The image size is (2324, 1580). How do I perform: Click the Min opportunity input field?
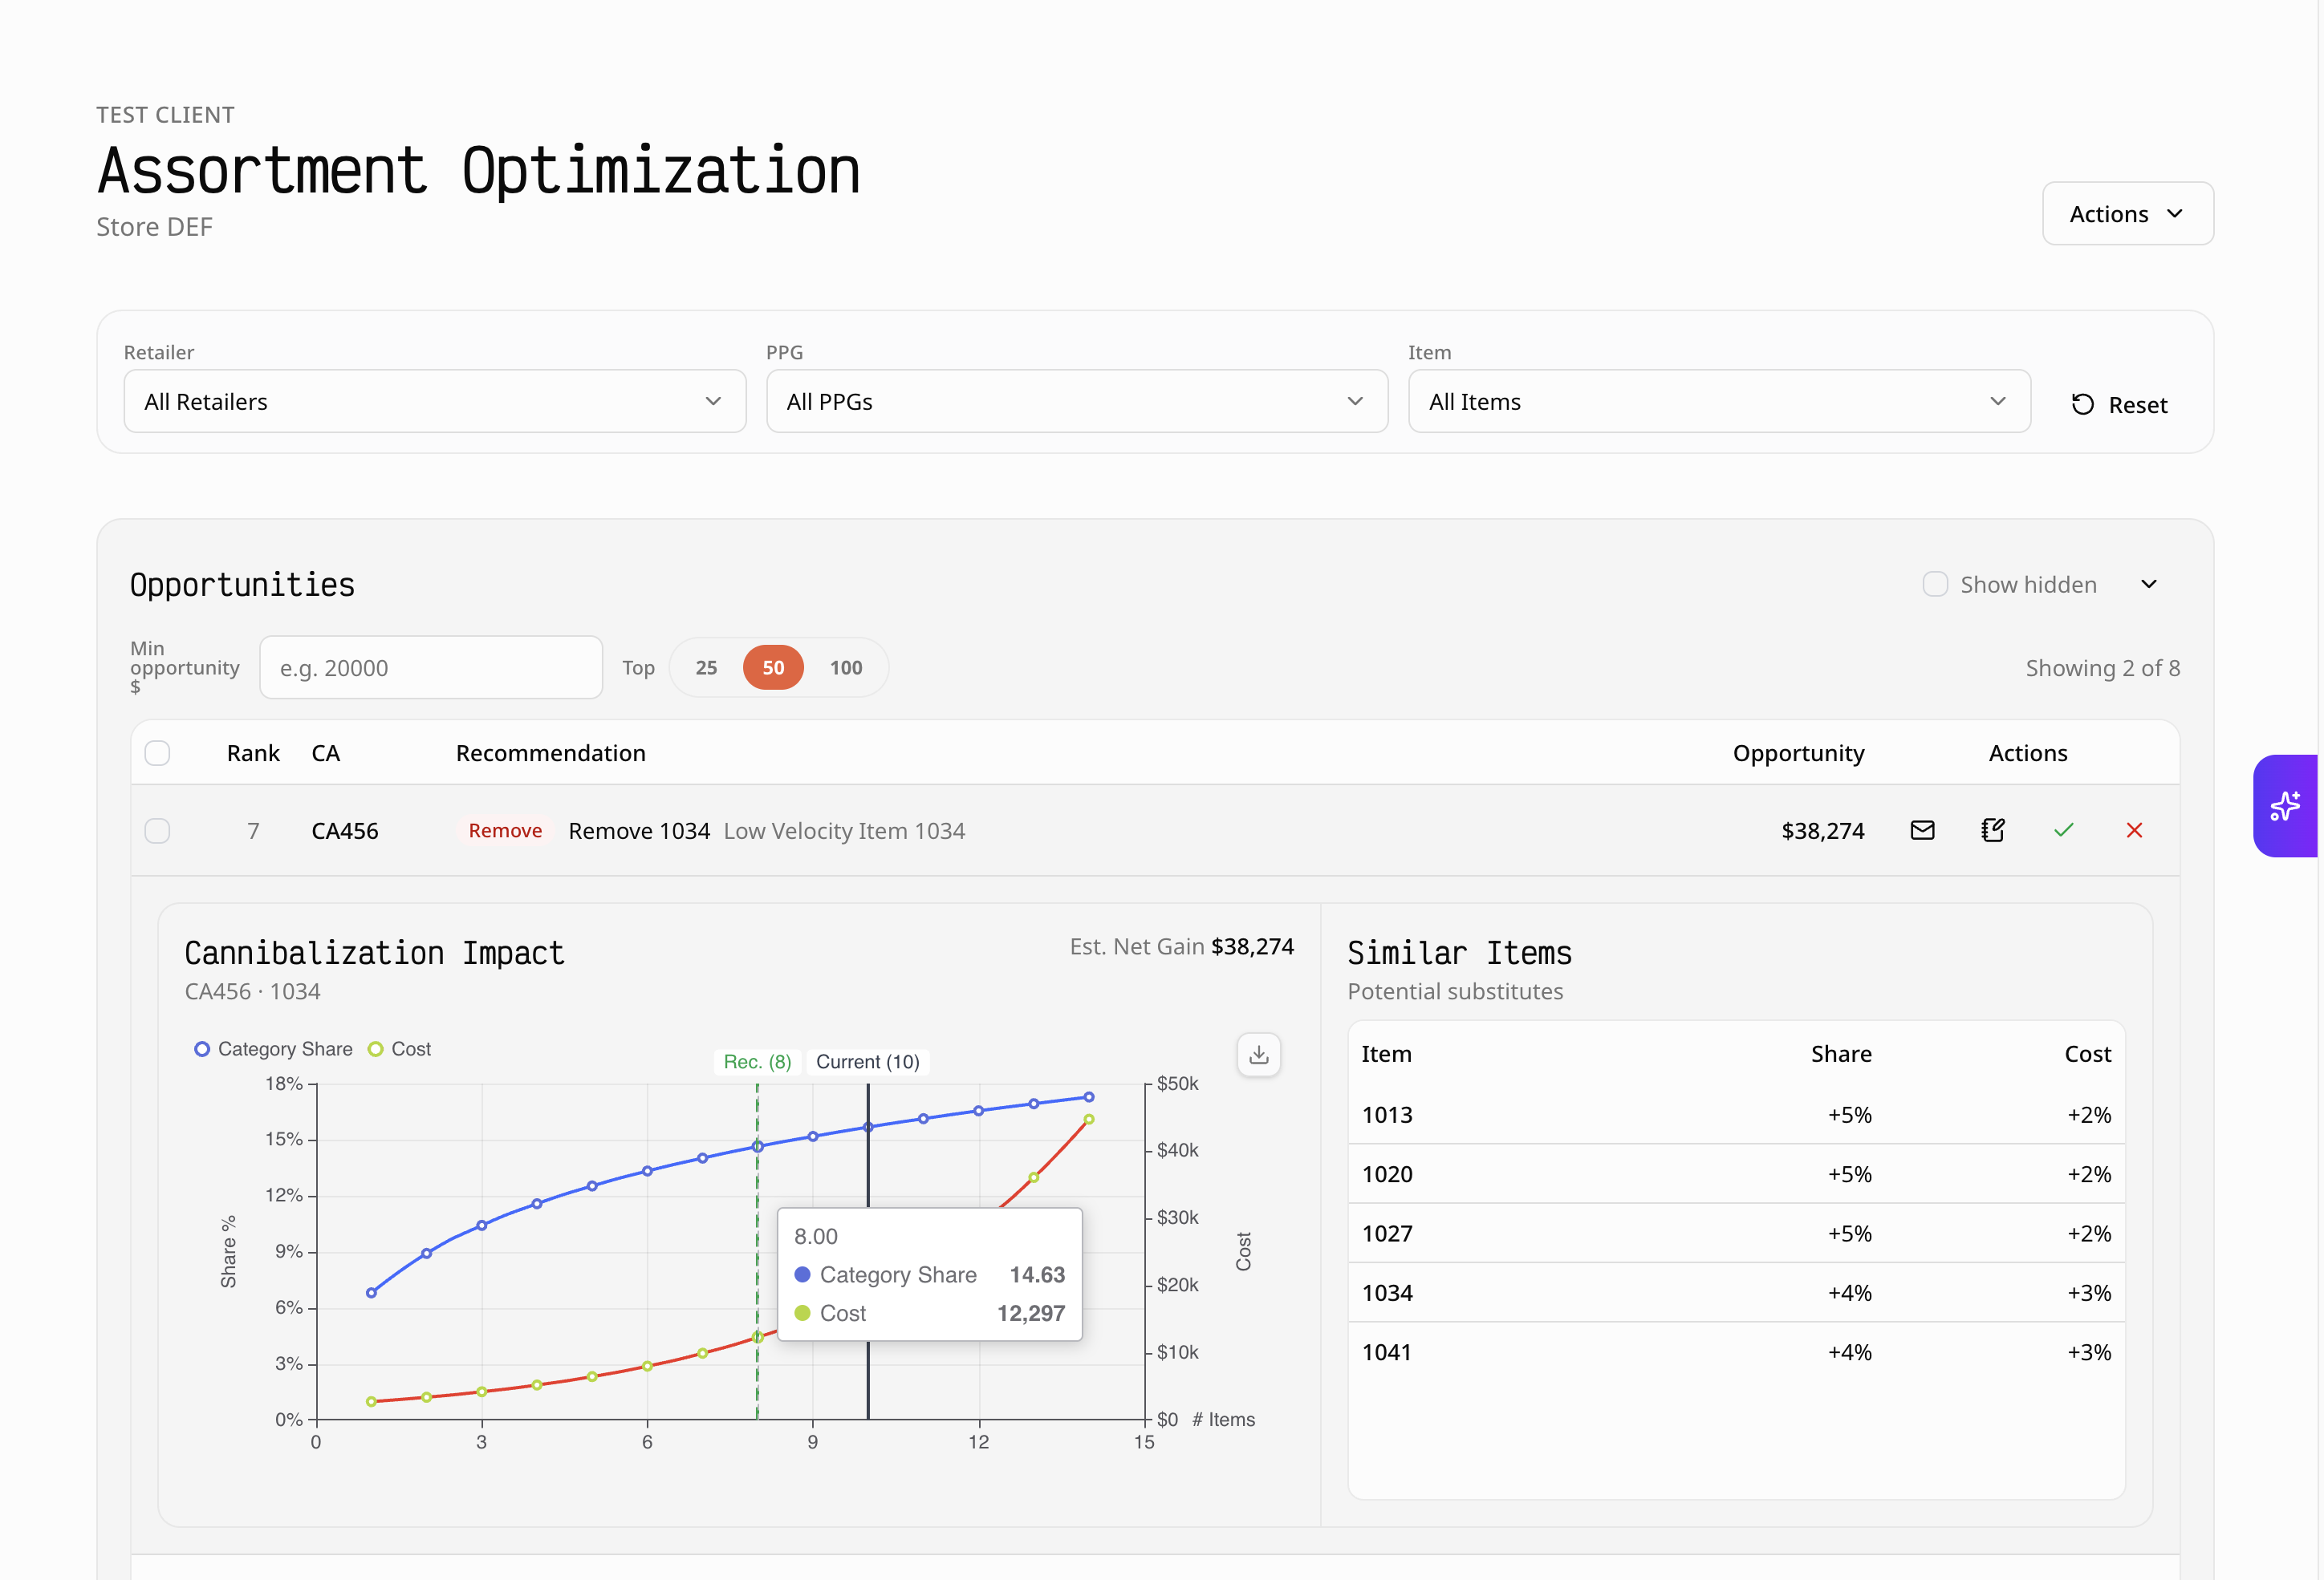[430, 667]
